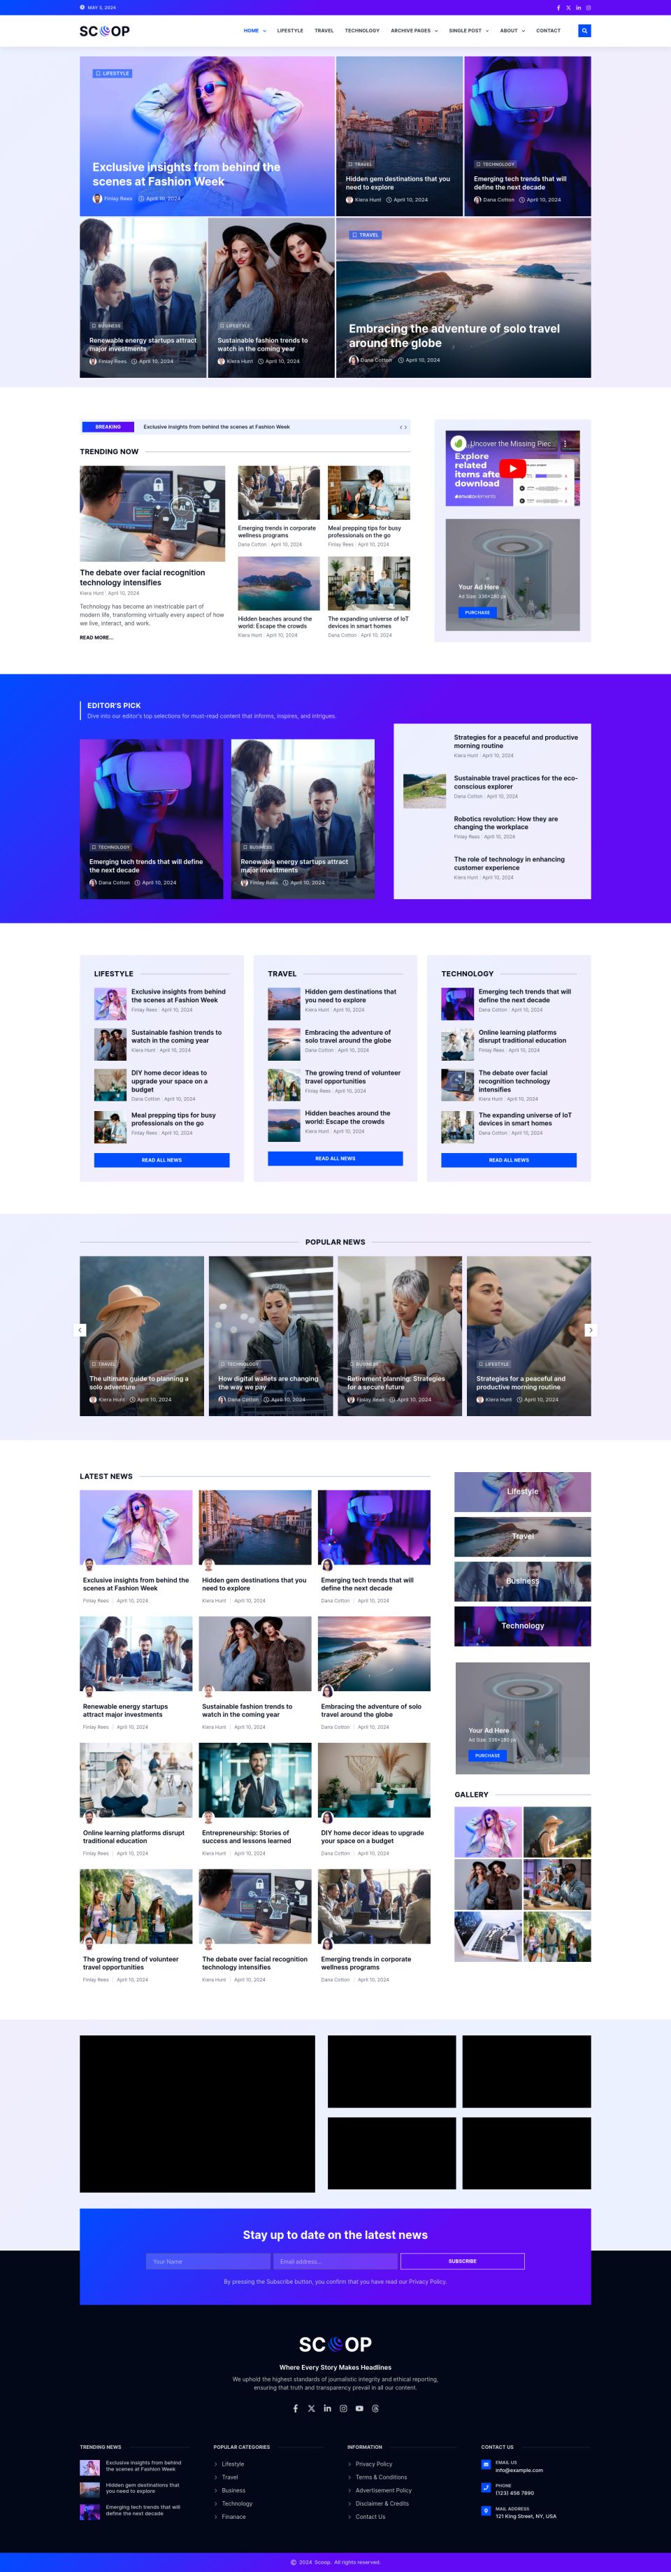Image resolution: width=671 pixels, height=2572 pixels.
Task: Expand the Single Post dropdown menu
Action: click(x=468, y=31)
